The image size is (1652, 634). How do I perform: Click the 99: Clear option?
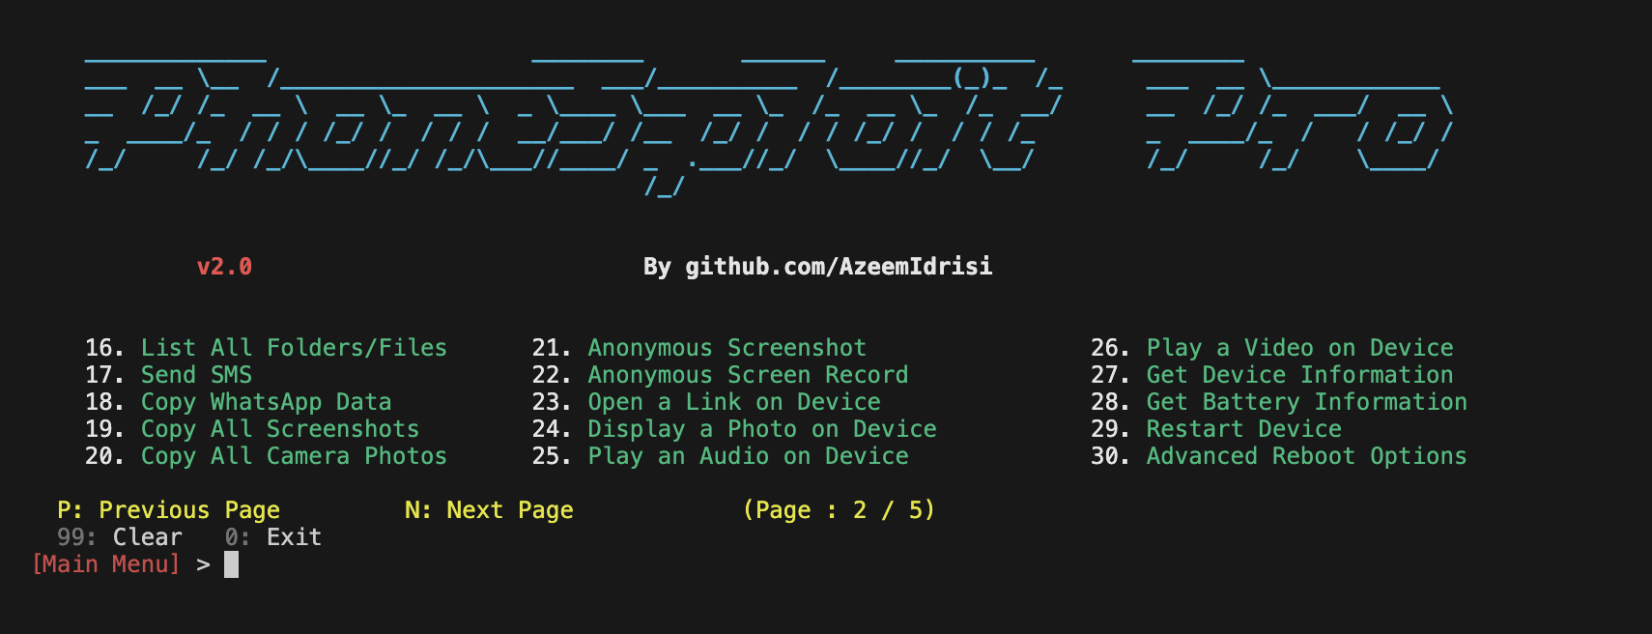(120, 537)
